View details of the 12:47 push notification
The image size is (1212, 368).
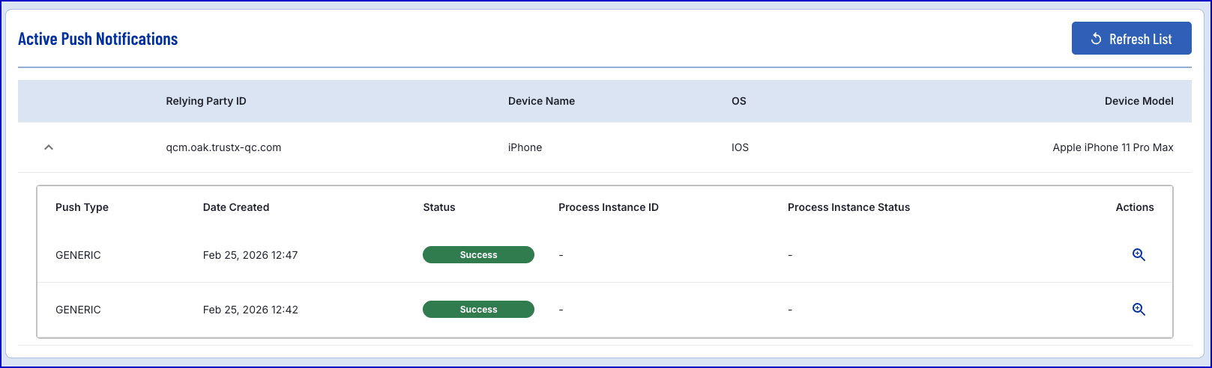click(x=1139, y=255)
